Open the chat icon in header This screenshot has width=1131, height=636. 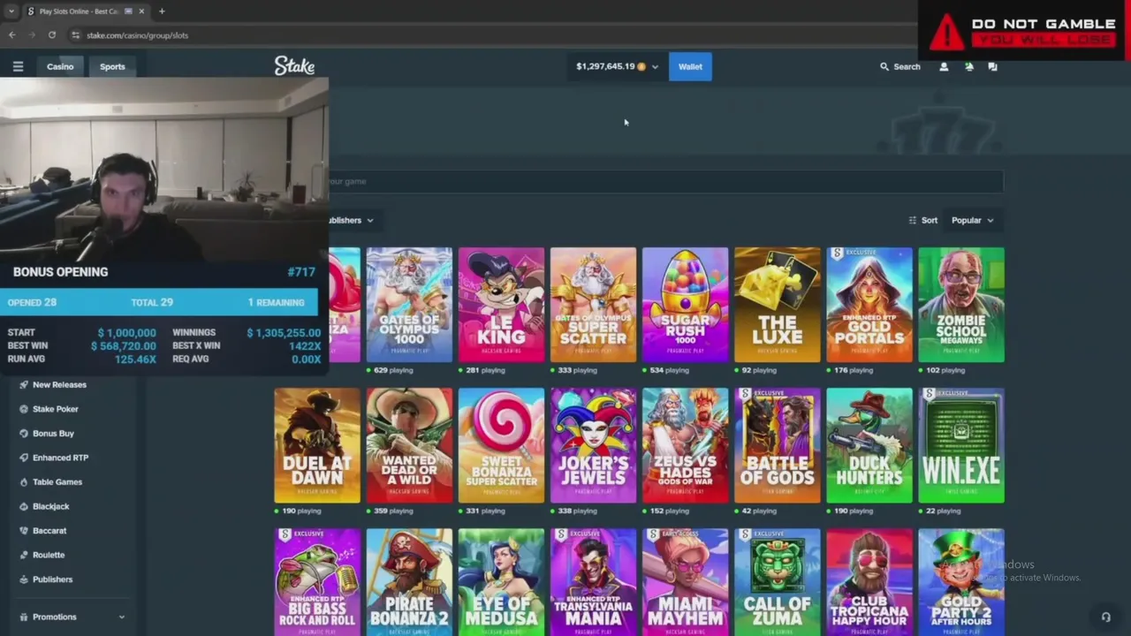pos(992,66)
